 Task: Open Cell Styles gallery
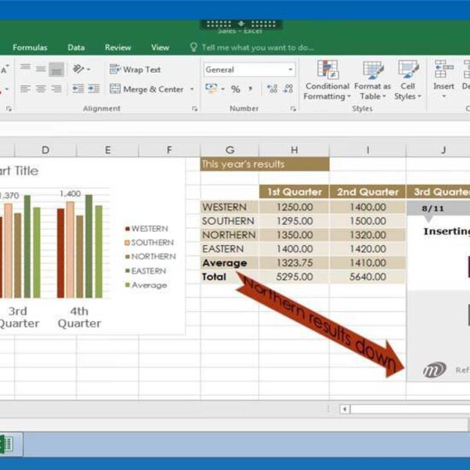(407, 81)
